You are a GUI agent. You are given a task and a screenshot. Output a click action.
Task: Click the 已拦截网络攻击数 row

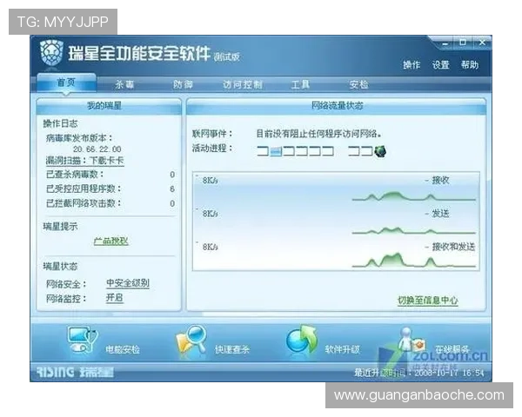[110, 203]
